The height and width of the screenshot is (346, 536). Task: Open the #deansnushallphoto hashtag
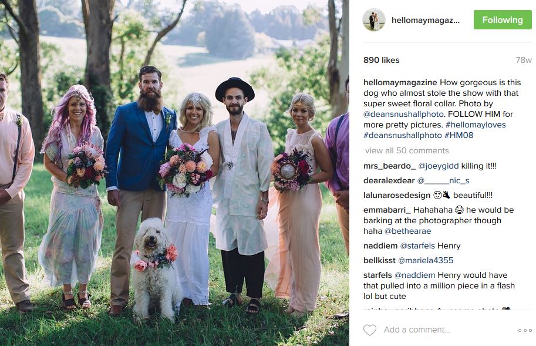403,135
